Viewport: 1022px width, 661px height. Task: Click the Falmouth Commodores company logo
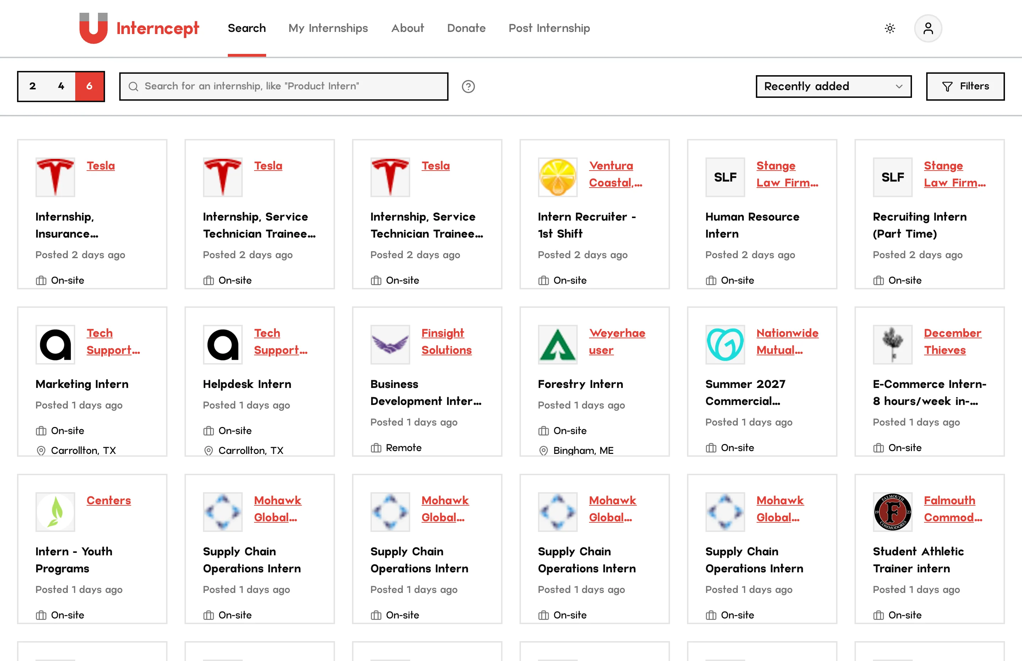tap(892, 512)
